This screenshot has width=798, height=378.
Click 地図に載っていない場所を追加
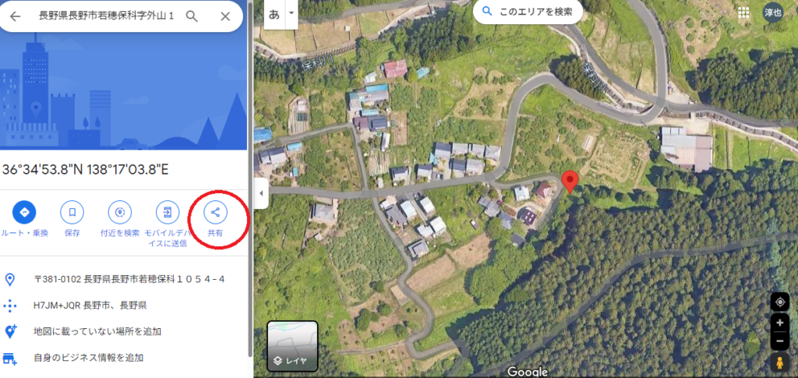click(x=97, y=332)
